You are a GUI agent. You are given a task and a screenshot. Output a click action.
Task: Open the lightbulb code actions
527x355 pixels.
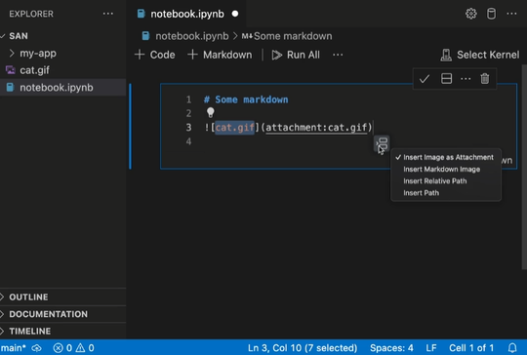[211, 112]
